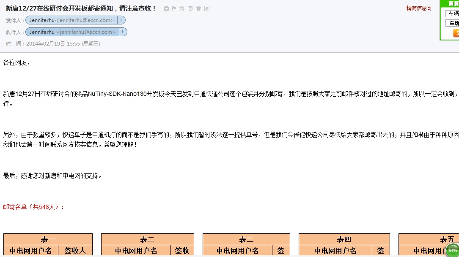Image resolution: width=459 pixels, height=257 pixels.
Task: Collapse header with 精简信息 link
Action: (419, 8)
